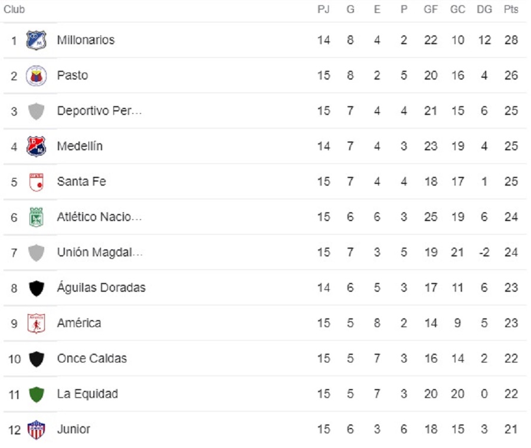Click the Millonarios club crest
The width and height of the screenshot is (531, 448).
coord(37,40)
